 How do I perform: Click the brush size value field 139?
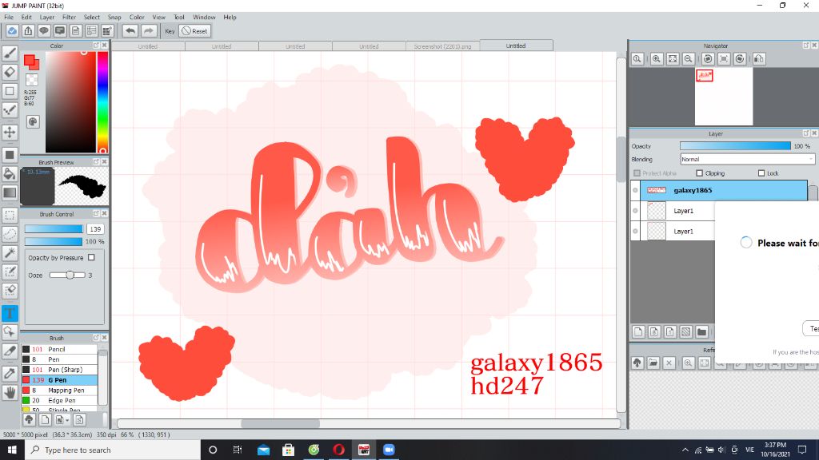[95, 229]
